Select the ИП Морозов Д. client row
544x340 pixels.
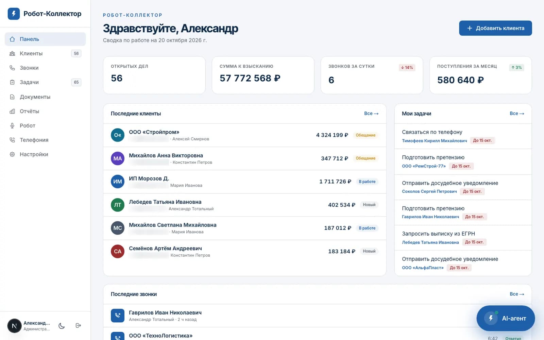(x=245, y=182)
